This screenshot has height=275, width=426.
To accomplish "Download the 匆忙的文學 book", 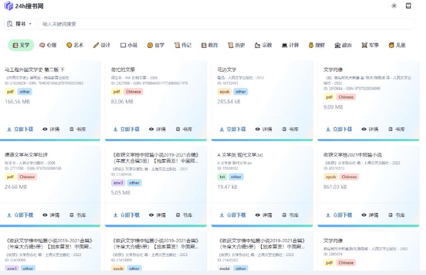I will click(127, 129).
